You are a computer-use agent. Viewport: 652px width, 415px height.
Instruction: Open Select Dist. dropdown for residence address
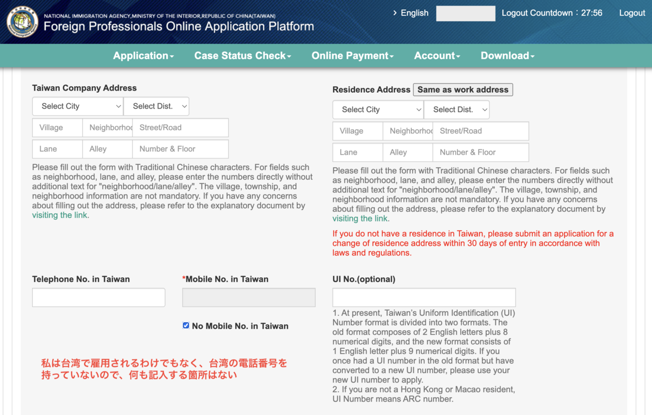(457, 110)
